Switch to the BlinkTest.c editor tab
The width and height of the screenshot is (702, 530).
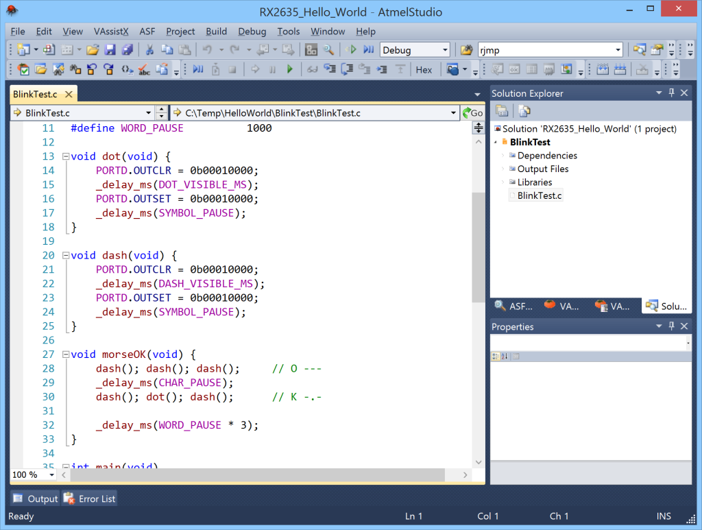[x=36, y=94]
